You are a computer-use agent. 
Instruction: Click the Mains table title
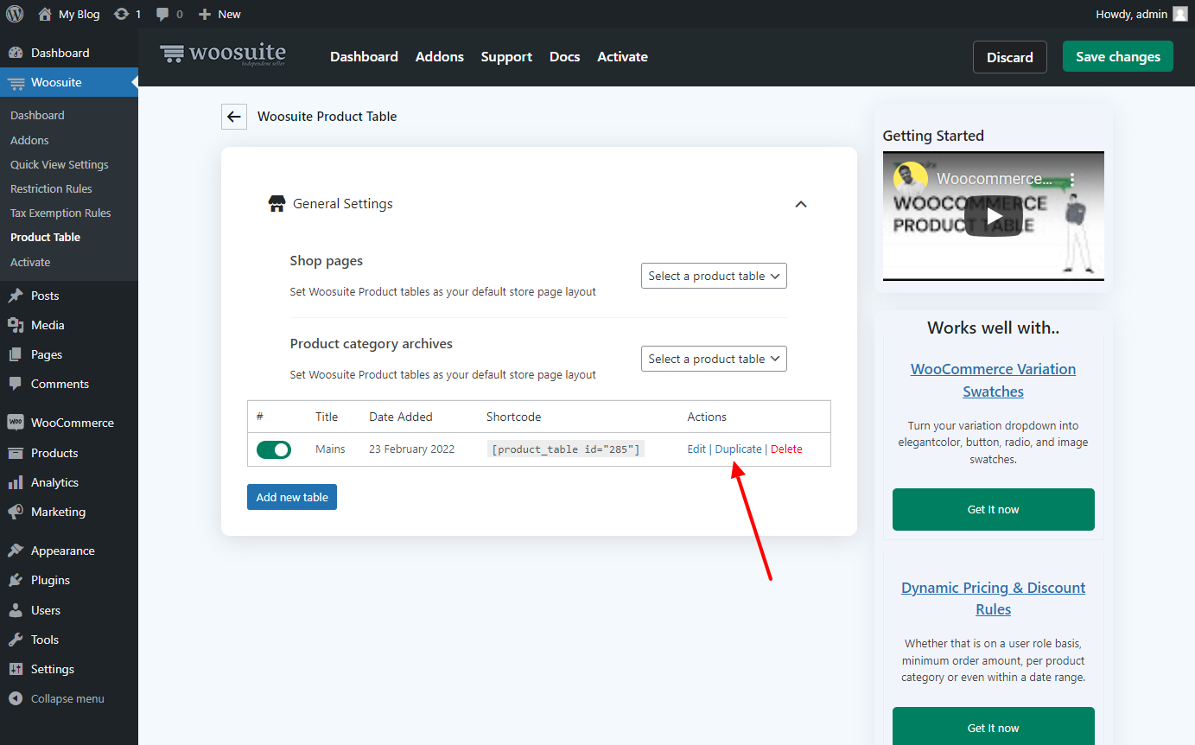(x=330, y=449)
